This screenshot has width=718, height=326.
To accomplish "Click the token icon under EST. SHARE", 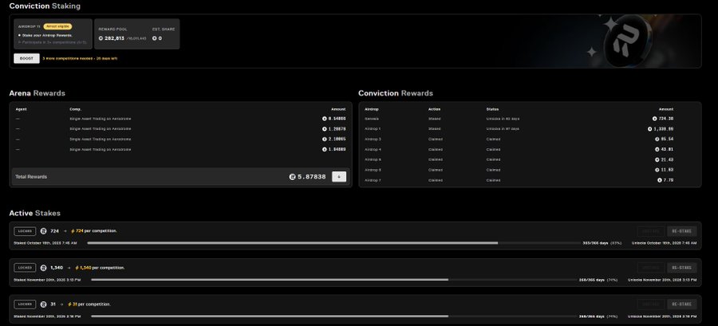I will (x=155, y=38).
